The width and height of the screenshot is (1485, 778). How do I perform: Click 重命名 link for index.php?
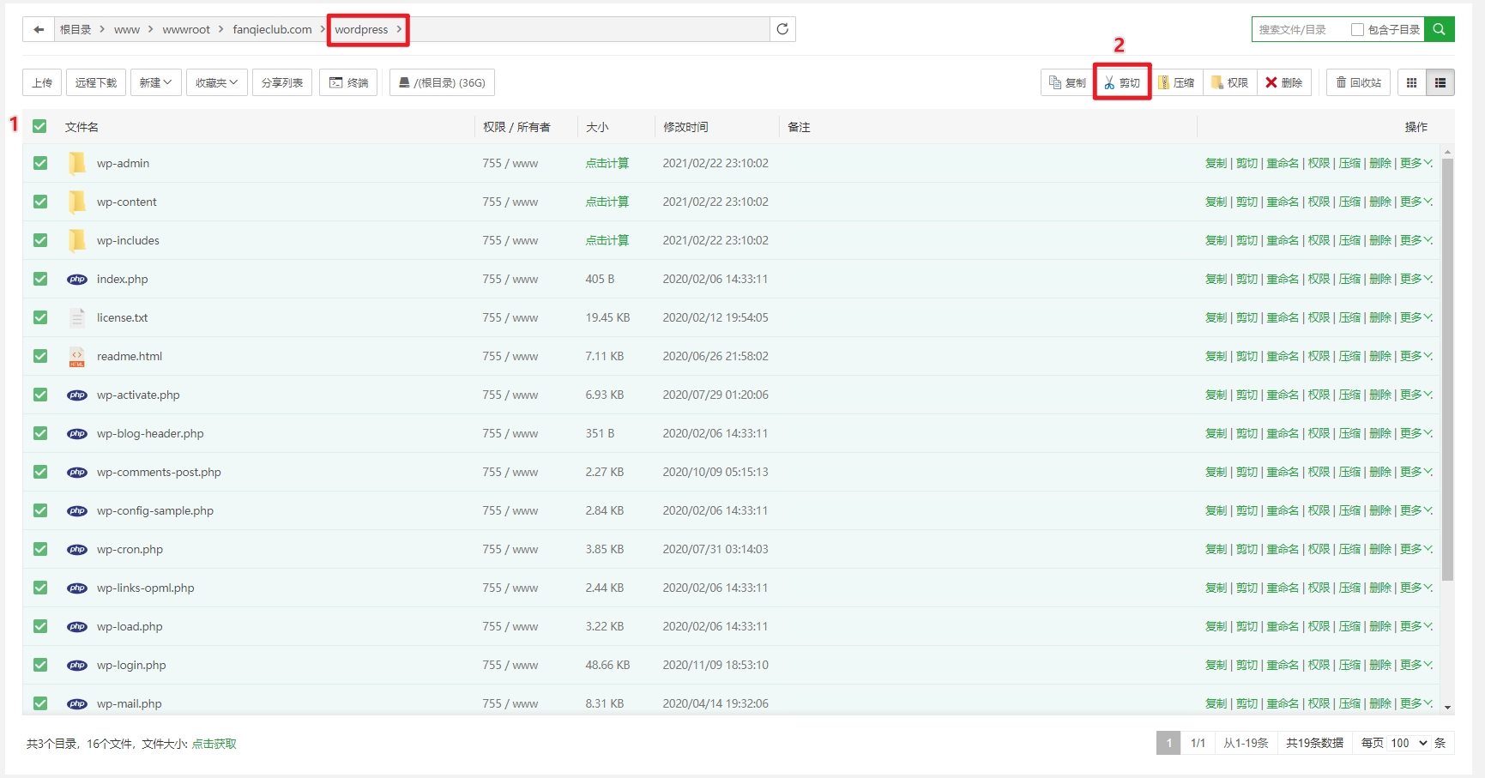[1282, 279]
